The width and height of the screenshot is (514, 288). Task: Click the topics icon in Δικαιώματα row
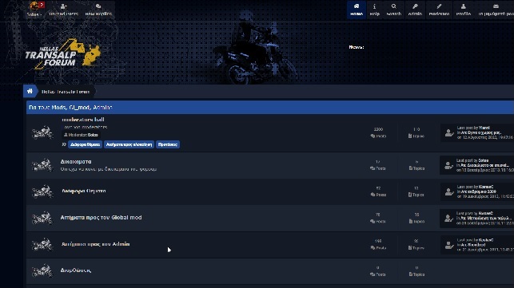(x=410, y=168)
